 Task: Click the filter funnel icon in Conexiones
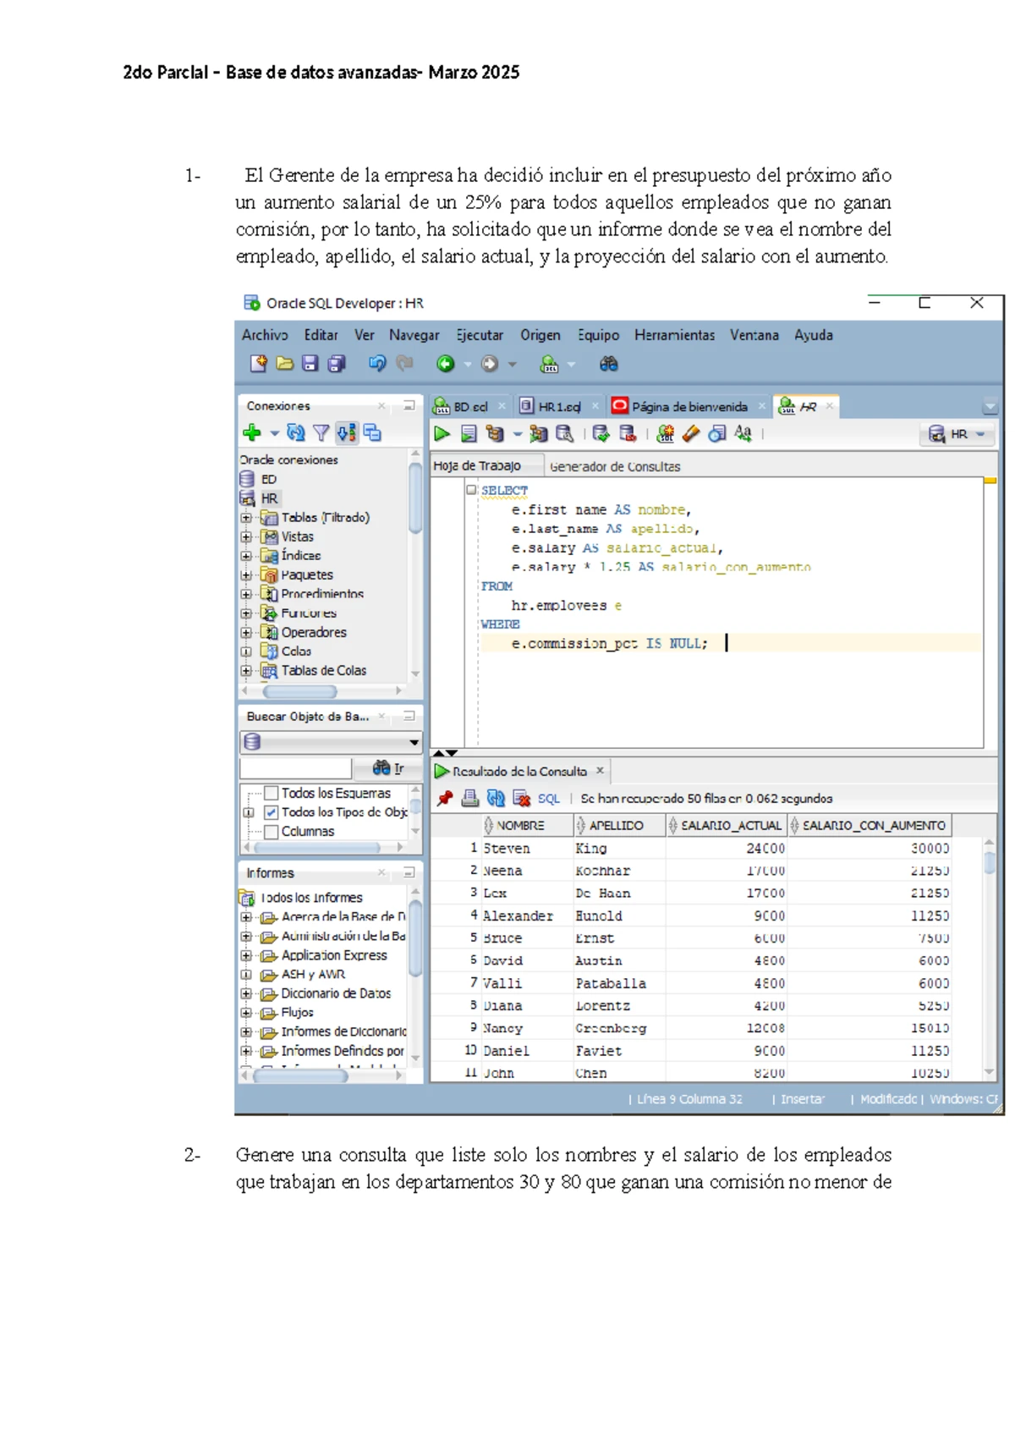coord(321,433)
